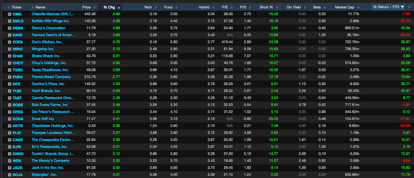Click the plus icon beside CAKE

point(10,140)
